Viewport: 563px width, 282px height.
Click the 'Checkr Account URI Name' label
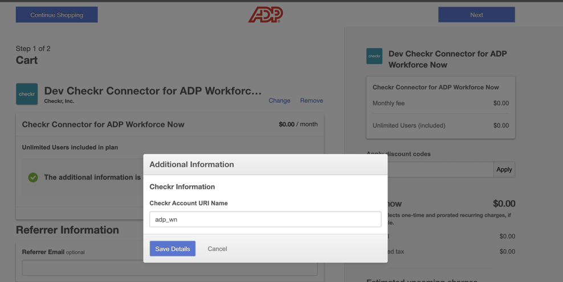[189, 203]
